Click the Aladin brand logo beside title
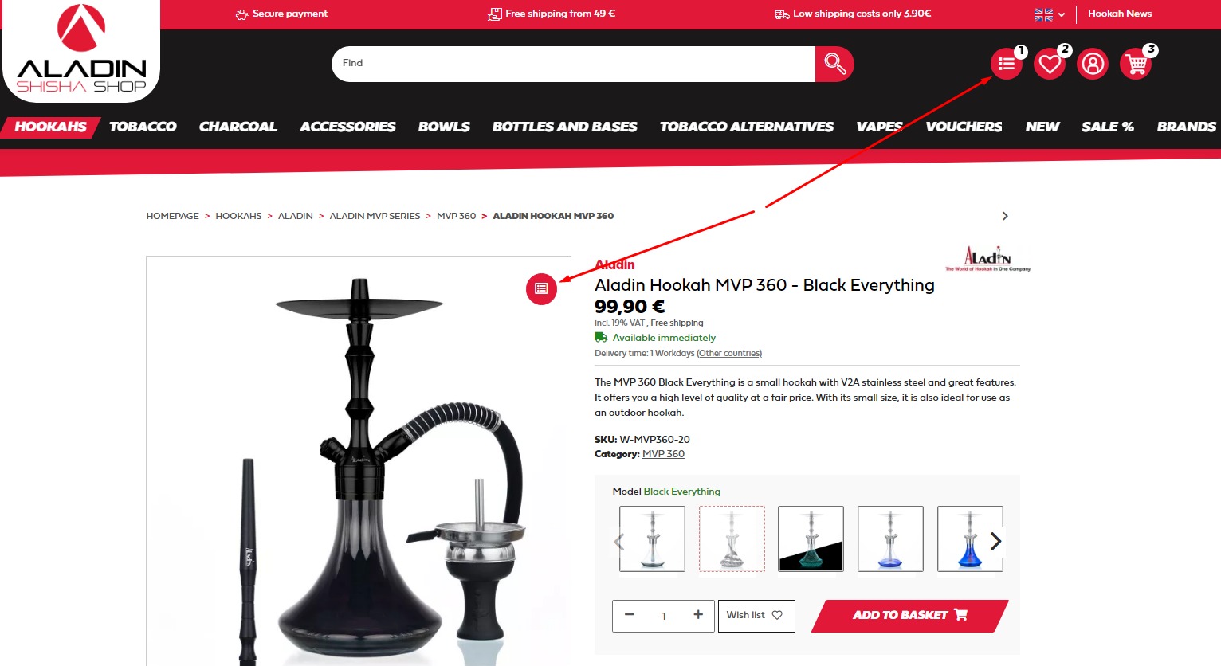This screenshot has height=666, width=1221. click(x=988, y=259)
